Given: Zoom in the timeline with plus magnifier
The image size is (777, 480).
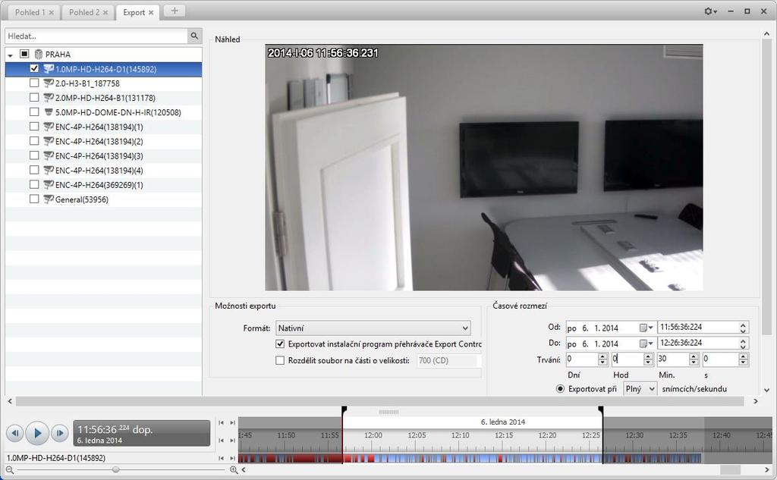Looking at the screenshot, I should (234, 469).
